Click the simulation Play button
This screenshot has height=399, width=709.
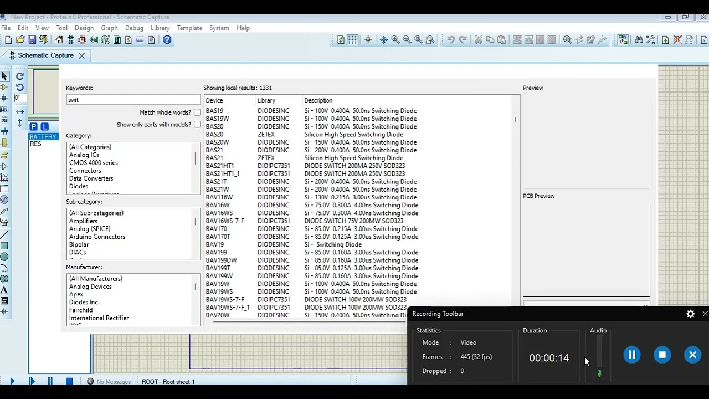(x=12, y=381)
